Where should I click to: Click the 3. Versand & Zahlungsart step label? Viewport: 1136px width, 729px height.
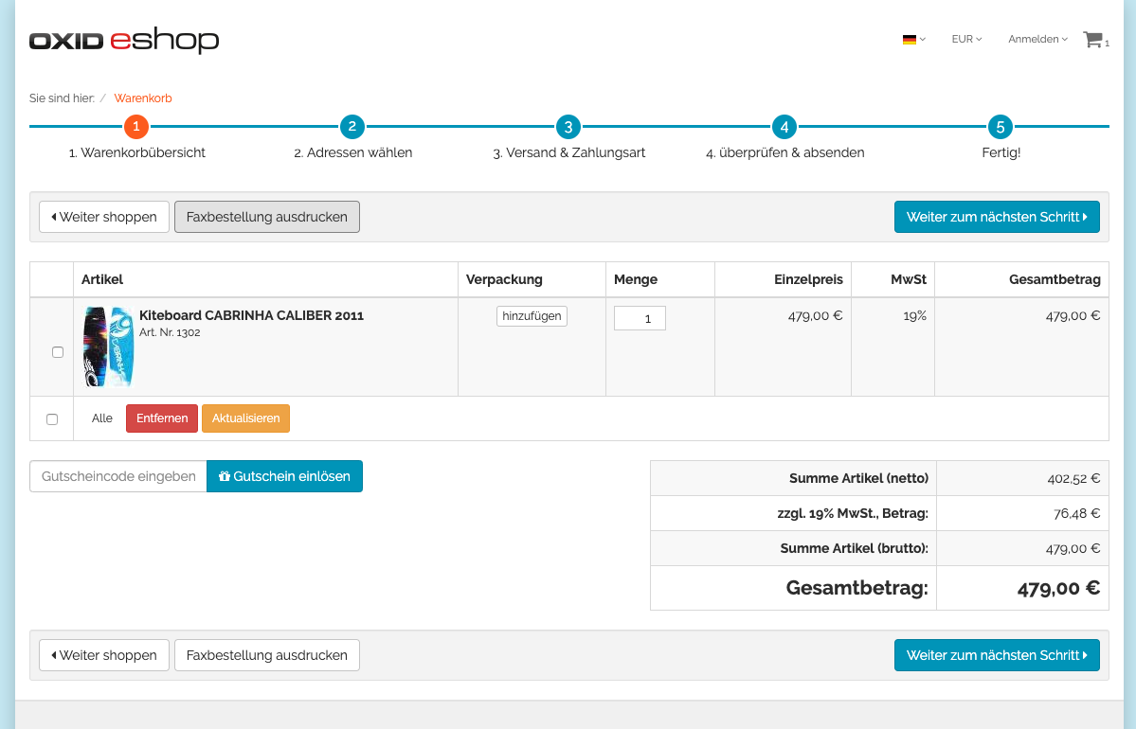tap(568, 152)
